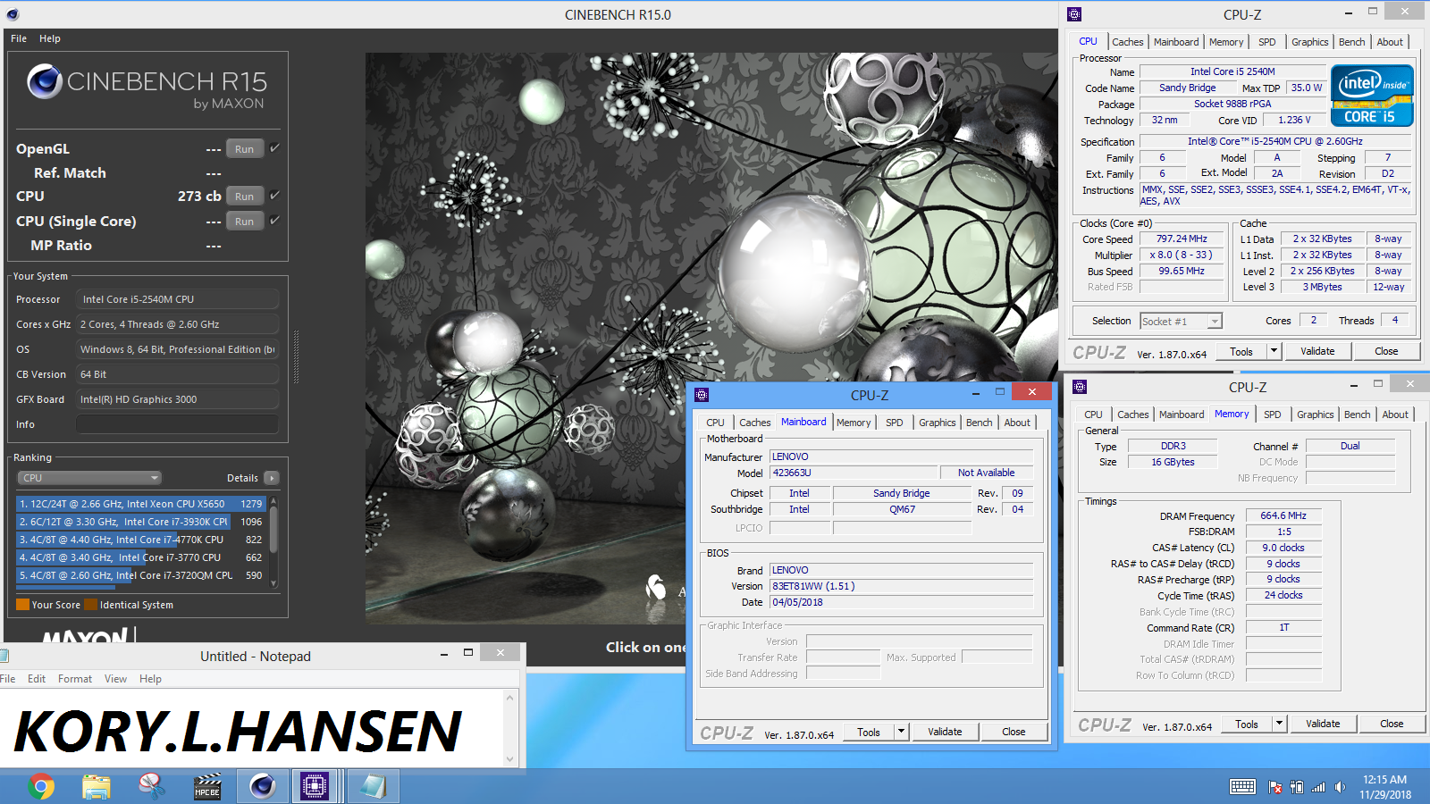Toggle the OpenGL test checkbox

(x=274, y=148)
